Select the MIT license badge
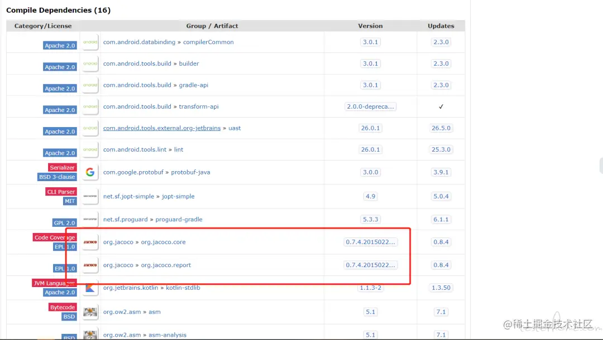This screenshot has height=340, width=603. (x=70, y=201)
